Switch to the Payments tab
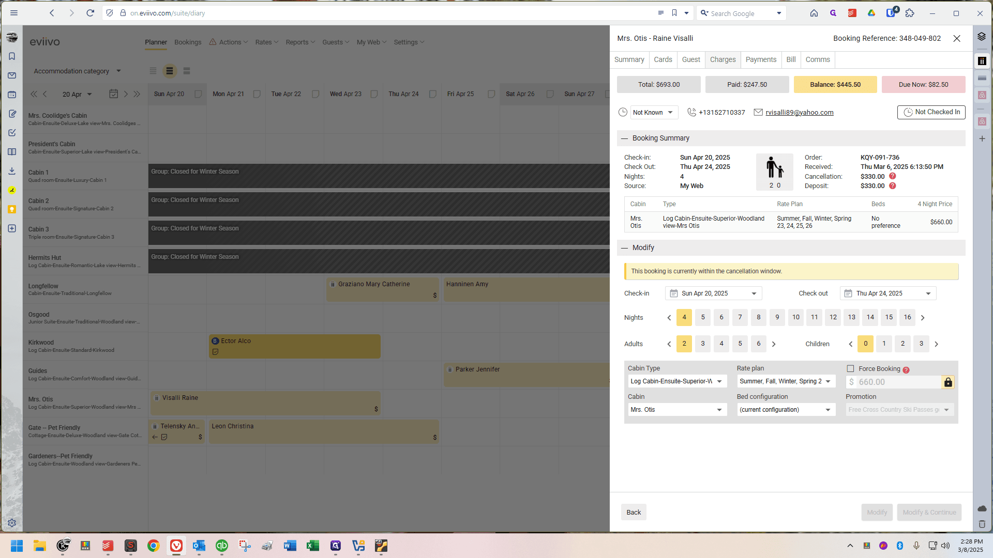 tap(761, 59)
